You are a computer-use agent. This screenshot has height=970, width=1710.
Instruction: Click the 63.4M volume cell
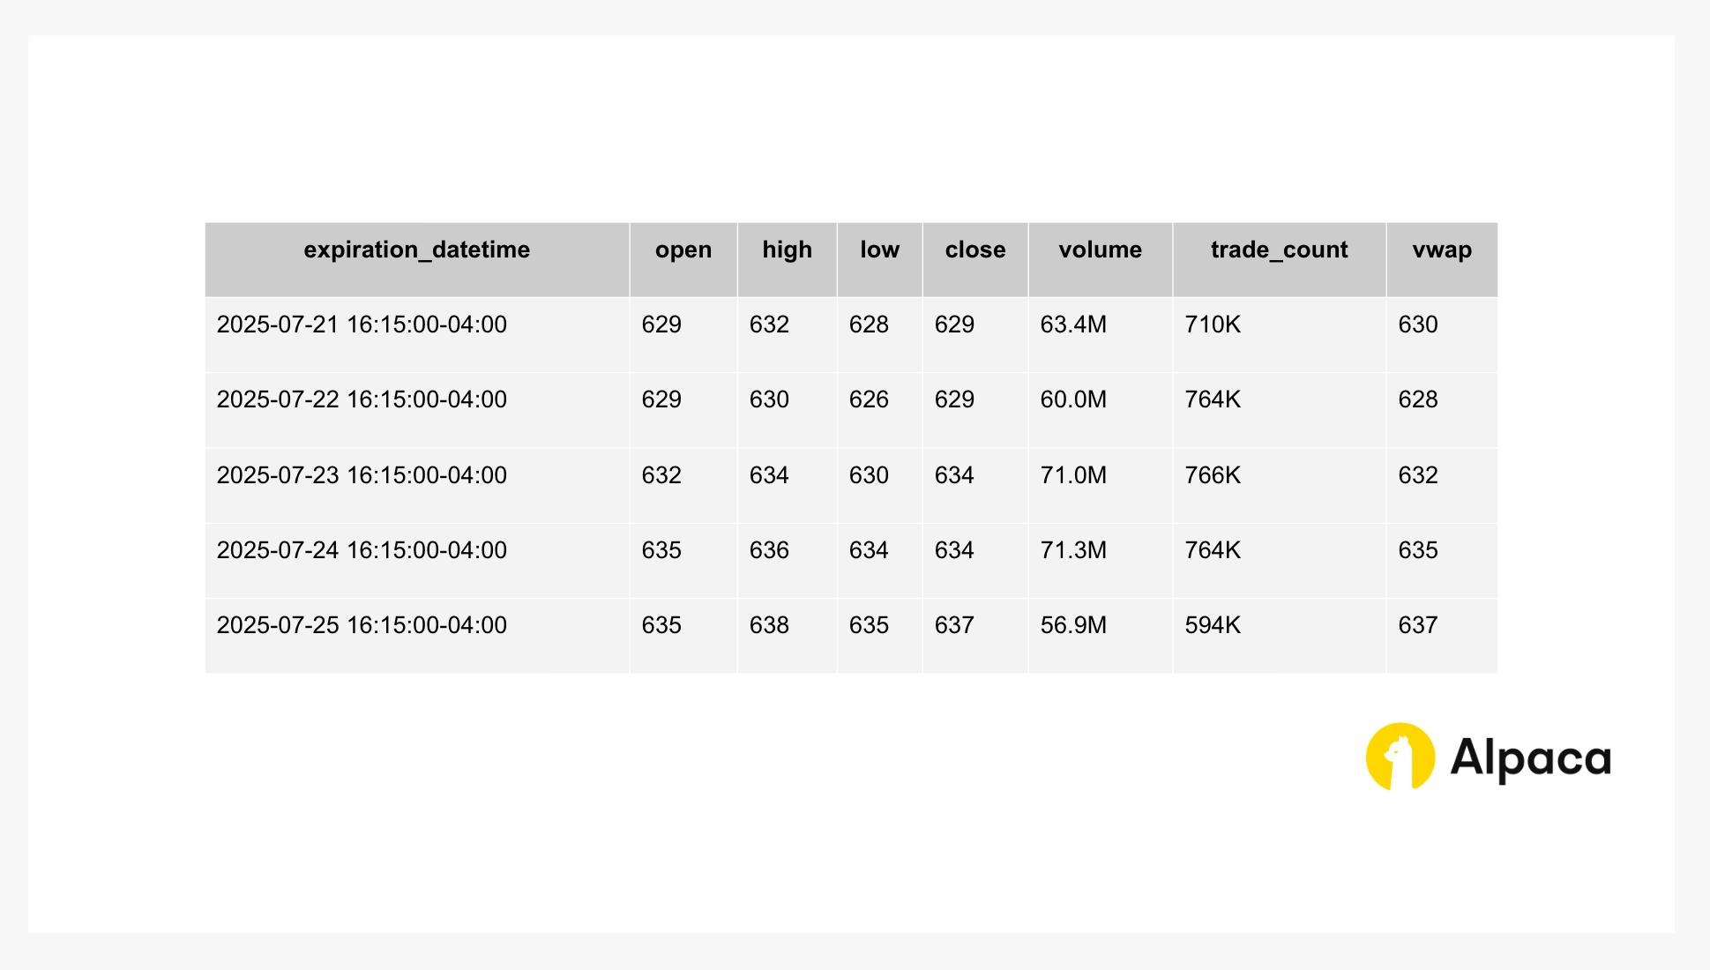coord(1101,334)
